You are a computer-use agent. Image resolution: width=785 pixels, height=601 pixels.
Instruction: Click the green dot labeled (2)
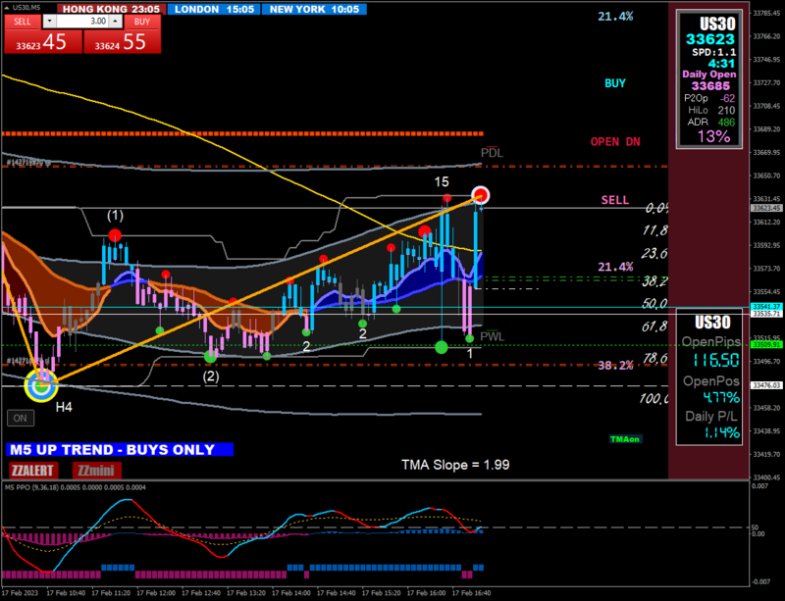[x=210, y=356]
